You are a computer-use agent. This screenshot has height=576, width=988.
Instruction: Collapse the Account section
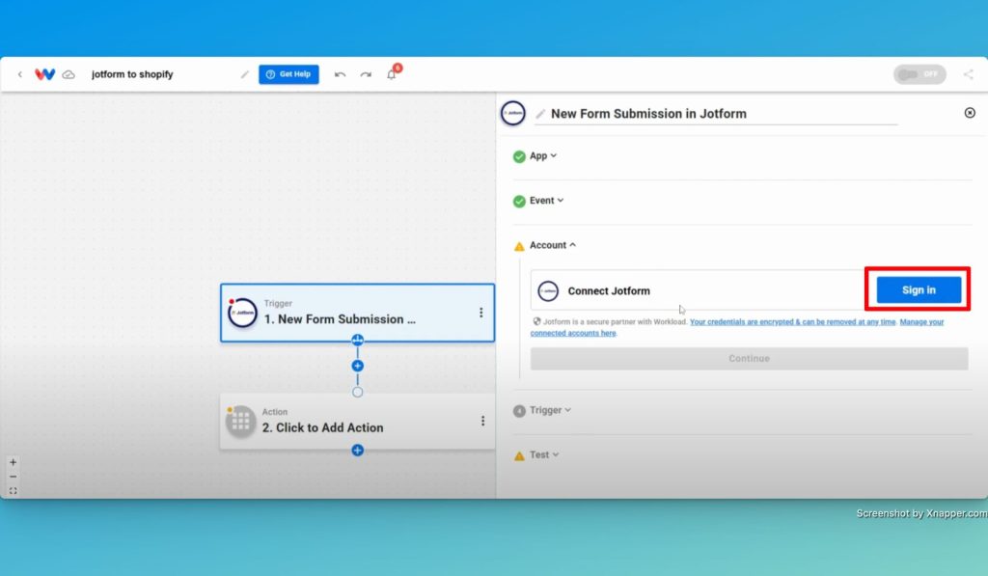coord(553,245)
